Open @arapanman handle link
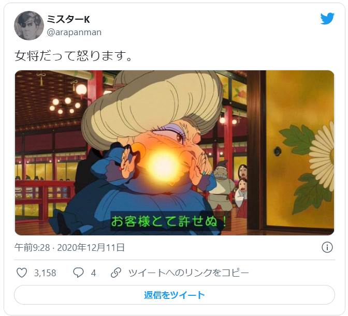348x316 pixels. click(x=74, y=33)
